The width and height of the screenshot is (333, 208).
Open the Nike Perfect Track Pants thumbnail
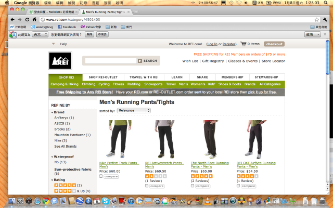120,139
